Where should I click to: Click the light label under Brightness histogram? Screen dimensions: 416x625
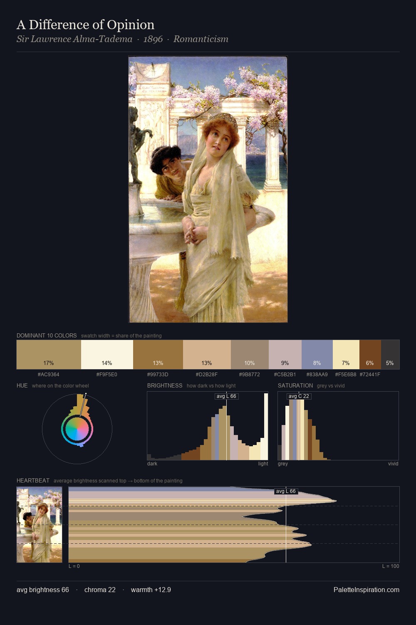click(x=263, y=464)
